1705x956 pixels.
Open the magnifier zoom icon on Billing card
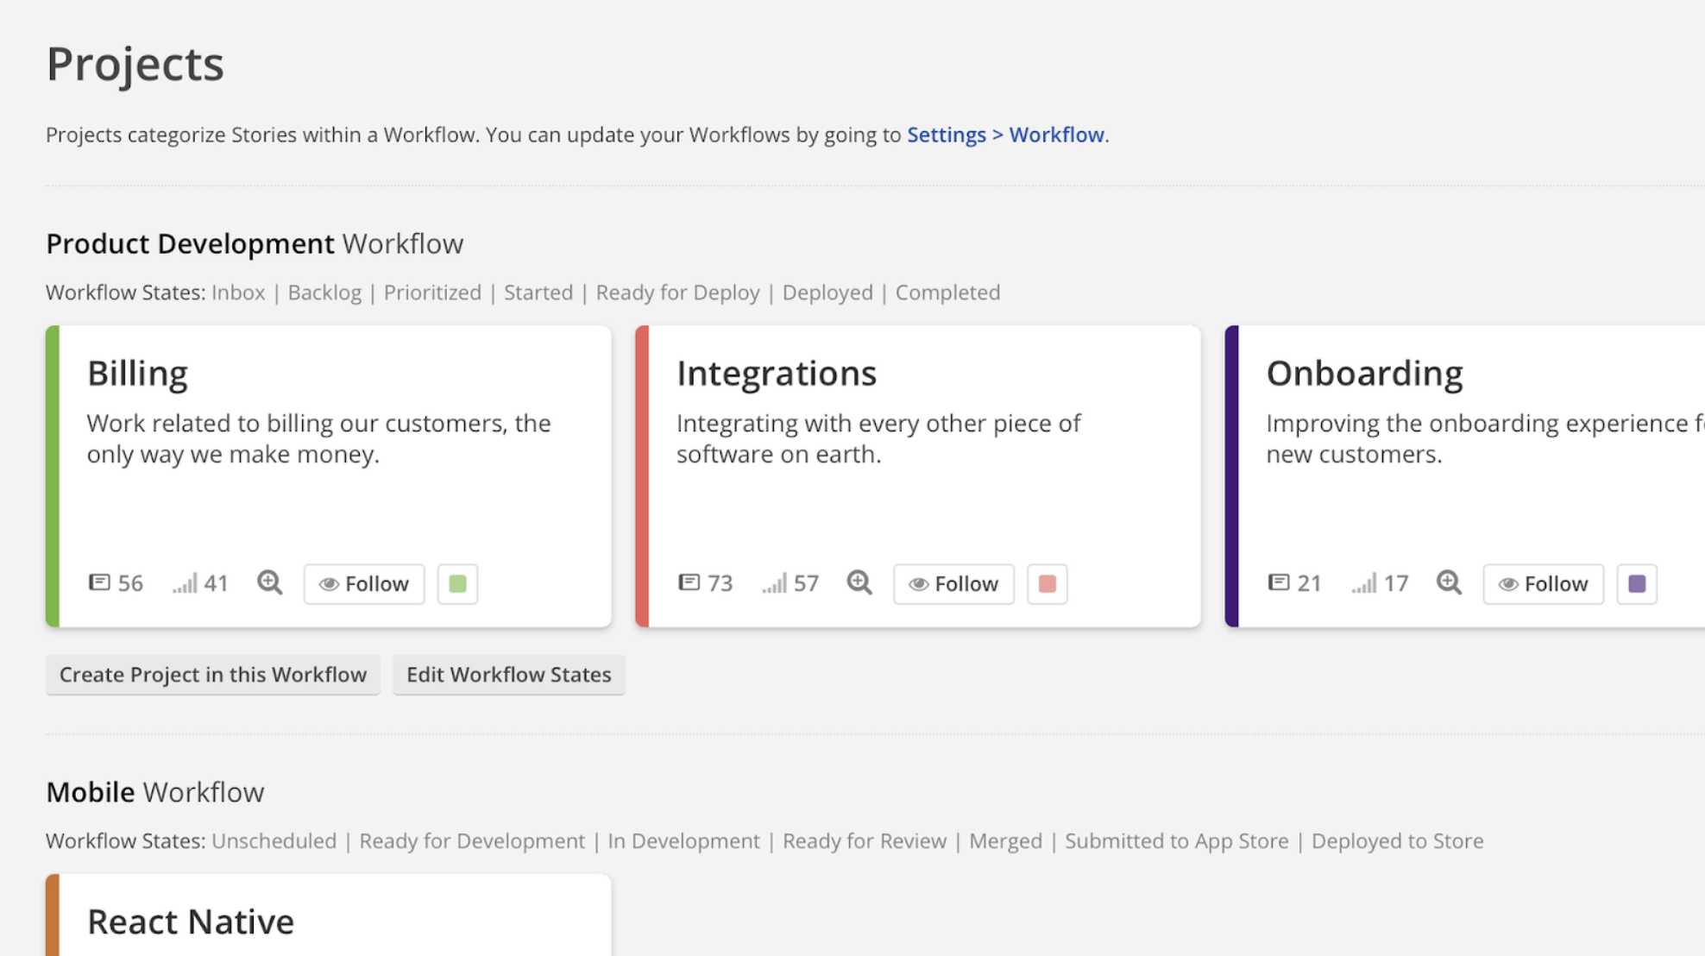270,583
